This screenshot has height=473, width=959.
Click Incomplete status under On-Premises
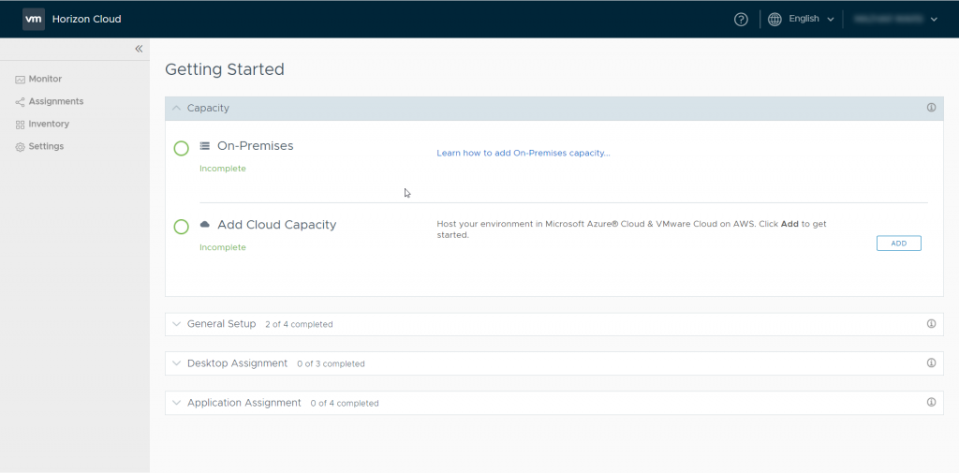coord(223,169)
